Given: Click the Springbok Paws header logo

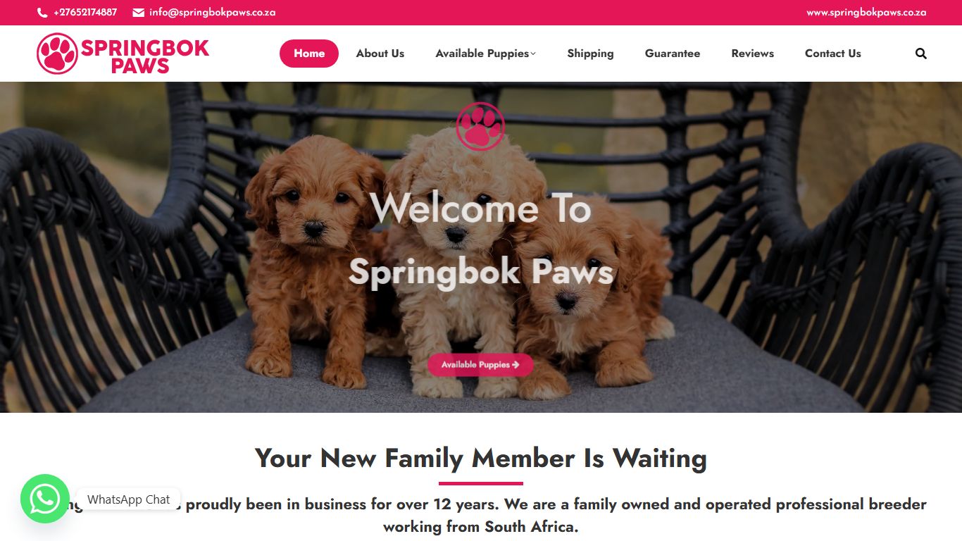Looking at the screenshot, I should (123, 54).
